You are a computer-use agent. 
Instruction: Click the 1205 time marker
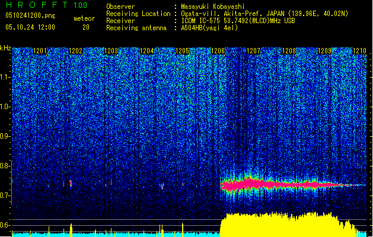tap(182, 51)
